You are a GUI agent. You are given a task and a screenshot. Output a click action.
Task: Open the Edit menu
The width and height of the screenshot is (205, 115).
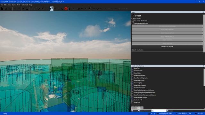click(5, 5)
